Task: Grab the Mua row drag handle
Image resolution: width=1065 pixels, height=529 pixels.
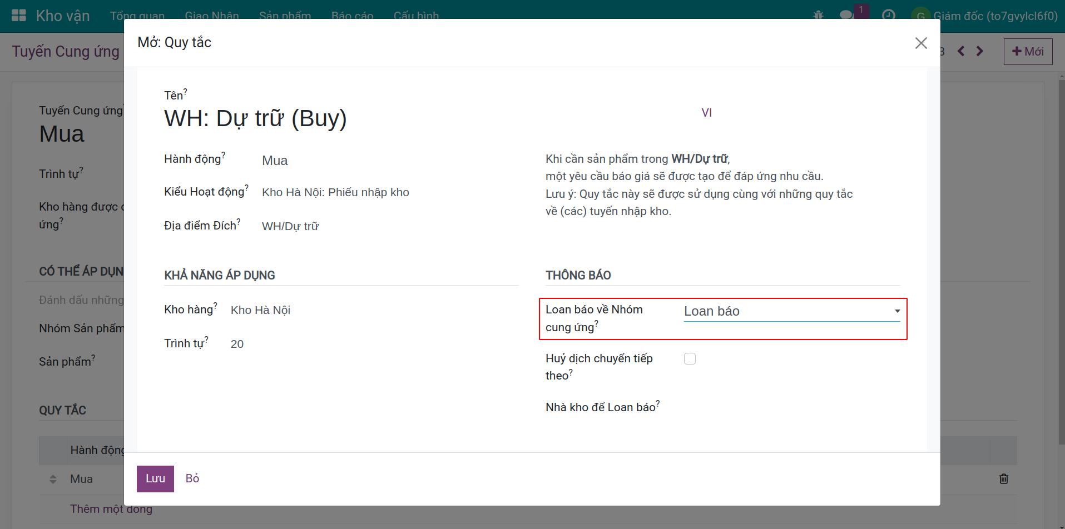Action: (x=53, y=479)
